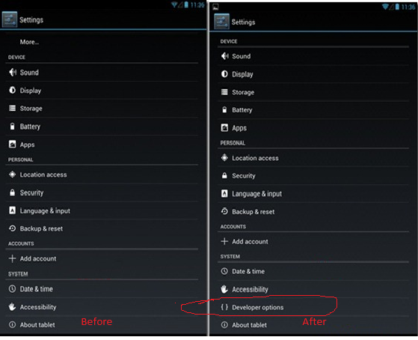Tap the Accessibility hand icon in Before panel
The width and height of the screenshot is (418, 340).
[x=12, y=306]
